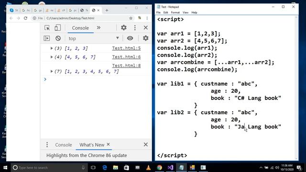Screen dimensions: 306x172
Task: Open the Notepad View menu
Action: [x=186, y=12]
